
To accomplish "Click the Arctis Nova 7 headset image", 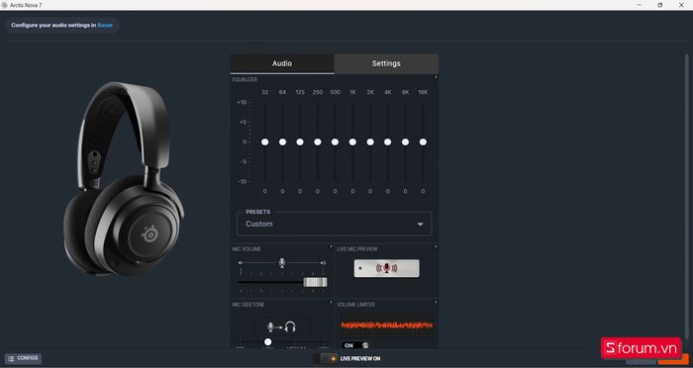I will pos(124,178).
